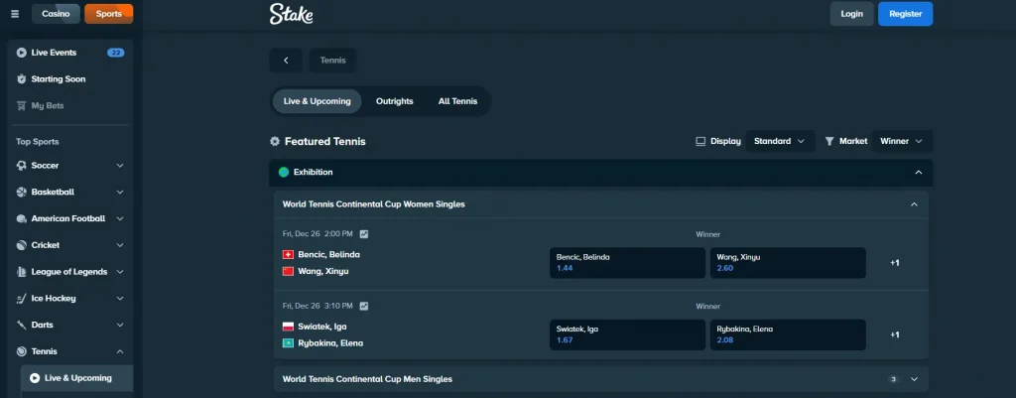
Task: Collapse the Exhibition section
Action: [x=918, y=173]
